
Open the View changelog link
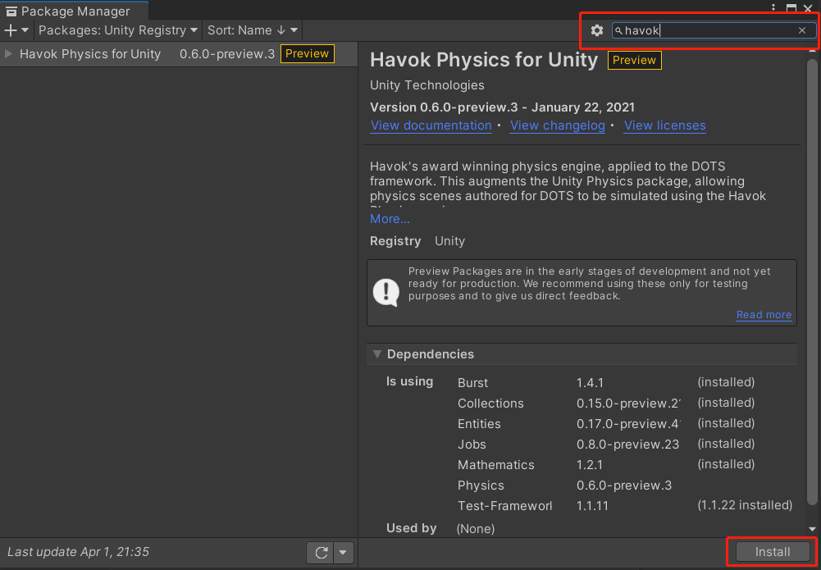[557, 125]
